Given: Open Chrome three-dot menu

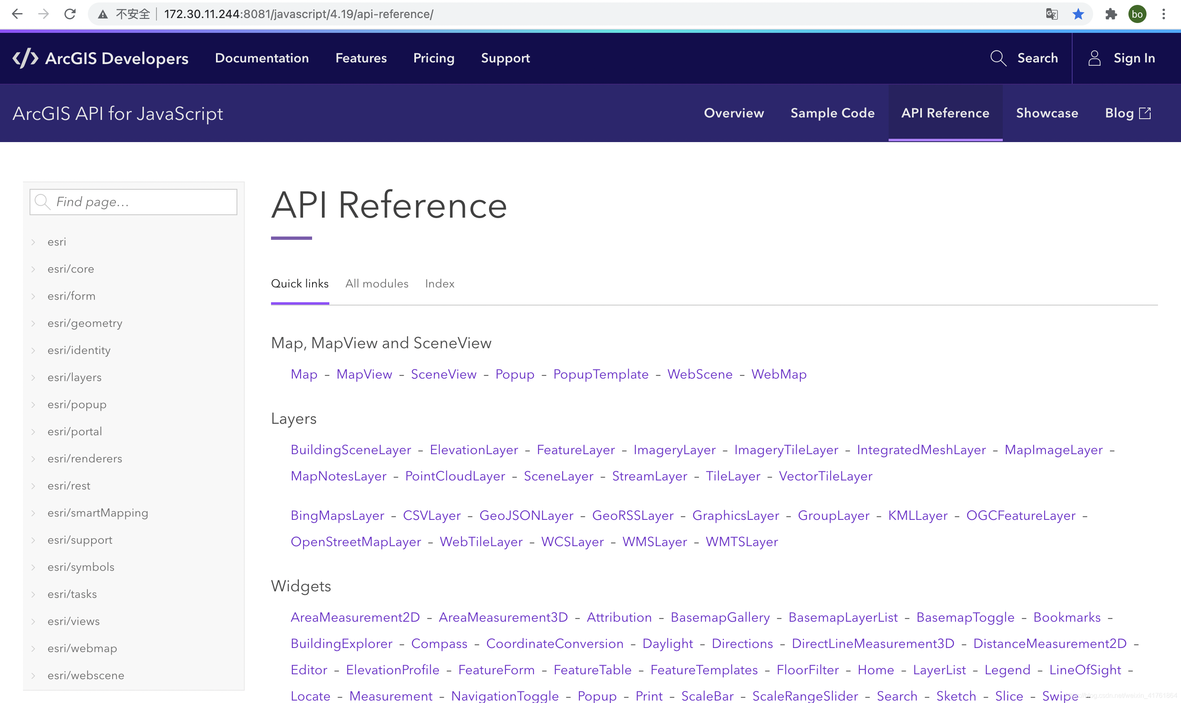Looking at the screenshot, I should tap(1163, 14).
